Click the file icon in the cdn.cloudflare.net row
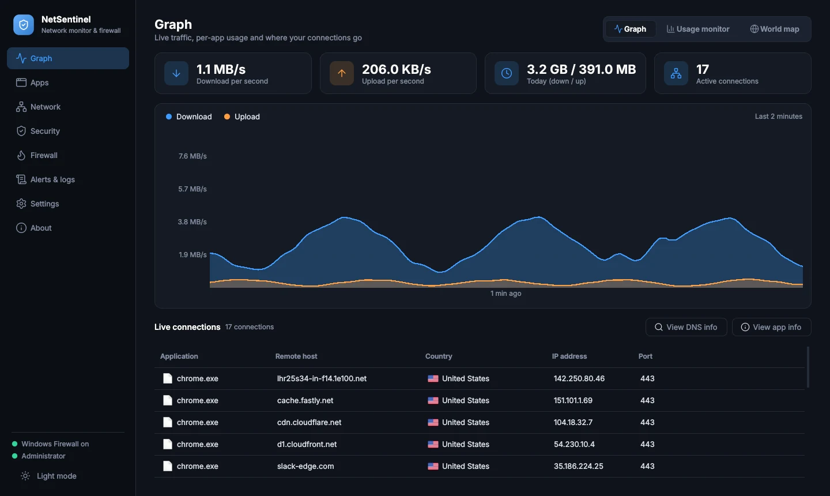This screenshot has height=496, width=830. [168, 422]
